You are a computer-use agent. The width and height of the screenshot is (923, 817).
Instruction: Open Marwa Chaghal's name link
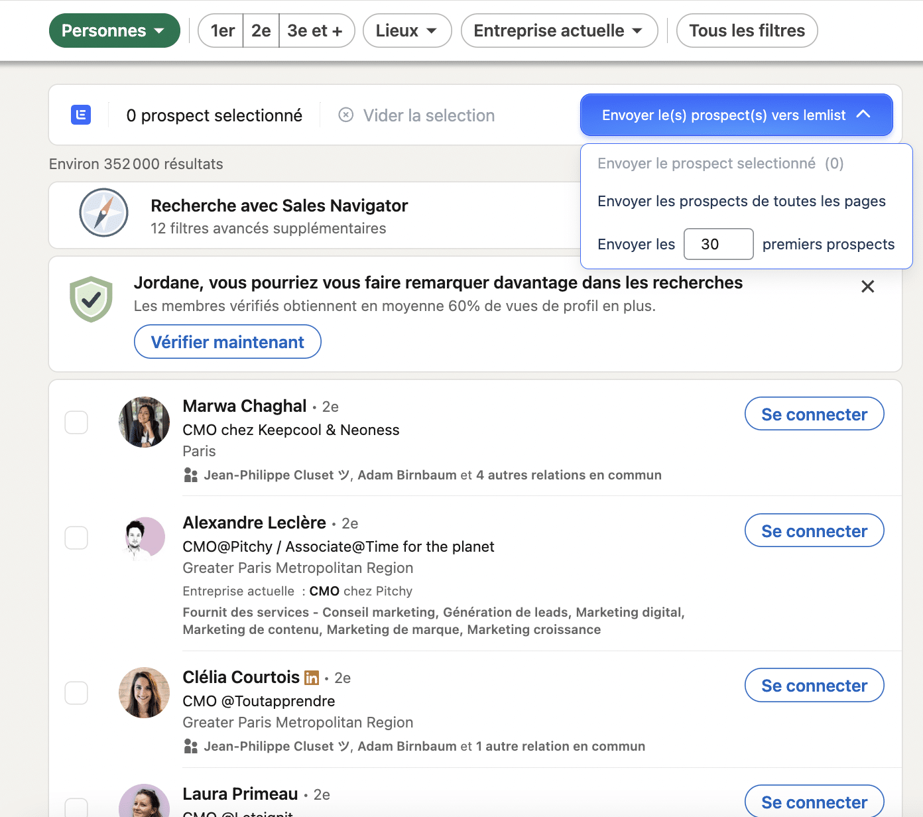pos(245,406)
